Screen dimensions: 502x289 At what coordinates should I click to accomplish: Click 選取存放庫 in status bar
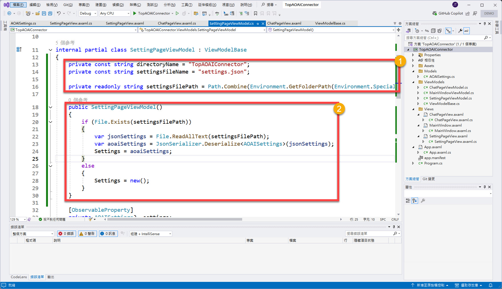(x=469, y=285)
